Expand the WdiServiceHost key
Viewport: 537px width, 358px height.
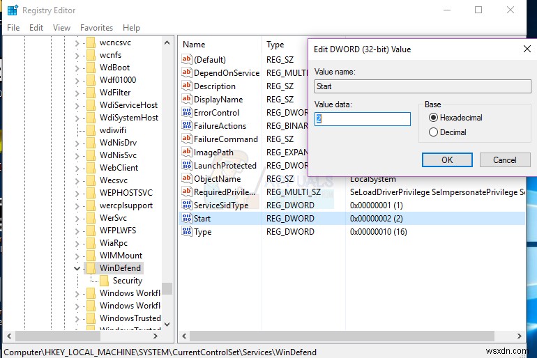(77, 106)
